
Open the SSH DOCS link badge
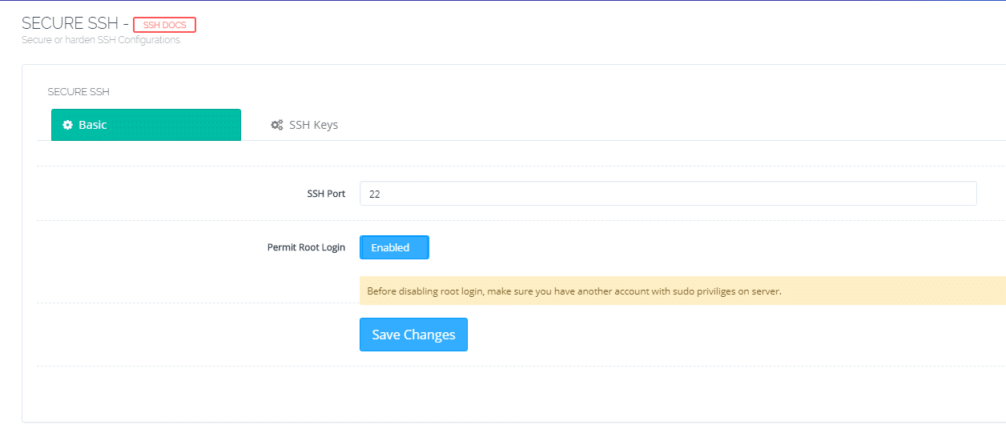click(164, 25)
